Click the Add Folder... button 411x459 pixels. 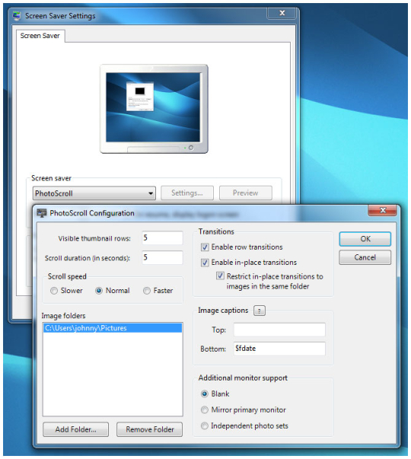coord(75,429)
